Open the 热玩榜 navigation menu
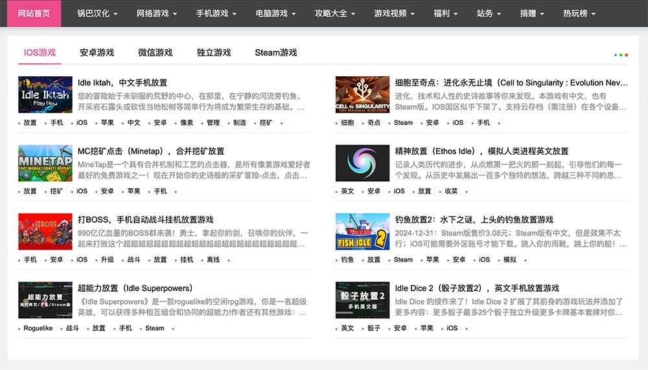This screenshot has height=370, width=648. pyautogui.click(x=579, y=13)
